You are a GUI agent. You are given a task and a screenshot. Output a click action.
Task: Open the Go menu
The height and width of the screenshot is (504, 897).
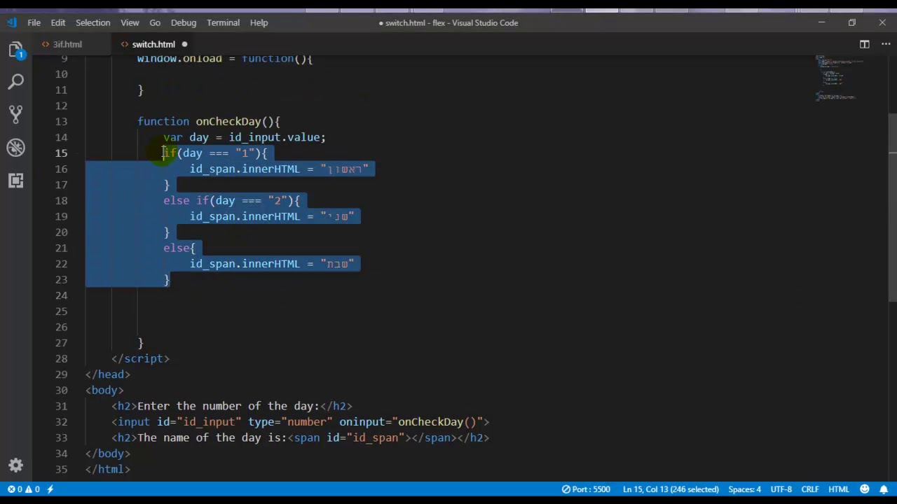155,22
